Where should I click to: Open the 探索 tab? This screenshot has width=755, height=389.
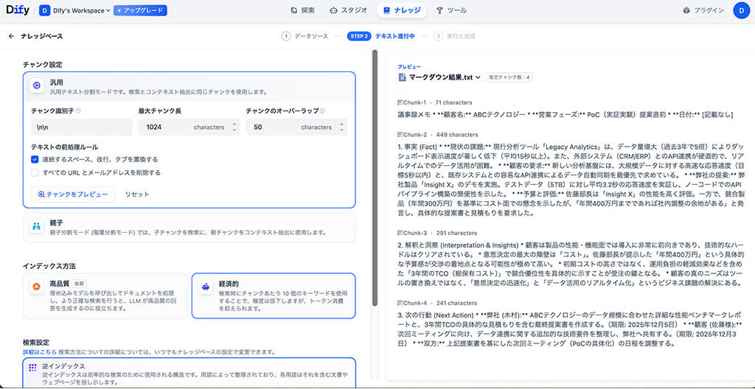303,10
